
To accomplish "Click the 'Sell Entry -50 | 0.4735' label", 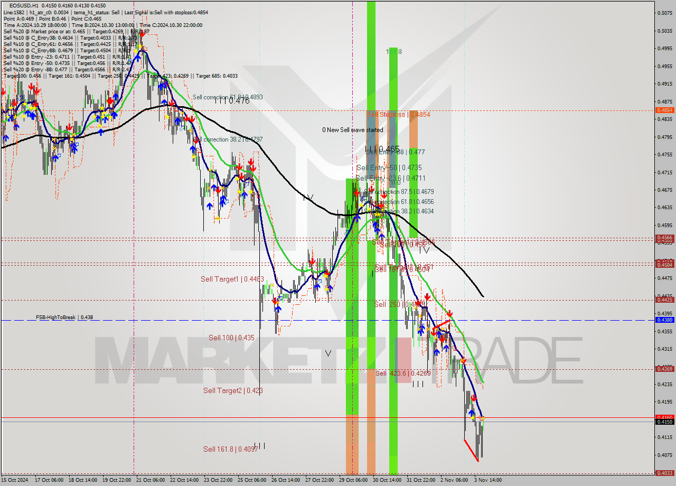I will click(x=389, y=167).
